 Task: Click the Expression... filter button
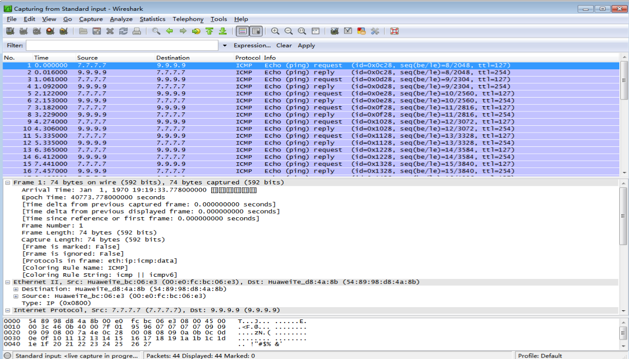(252, 46)
